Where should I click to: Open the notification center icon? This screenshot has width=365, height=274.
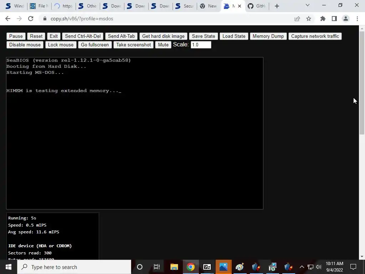coord(353,267)
